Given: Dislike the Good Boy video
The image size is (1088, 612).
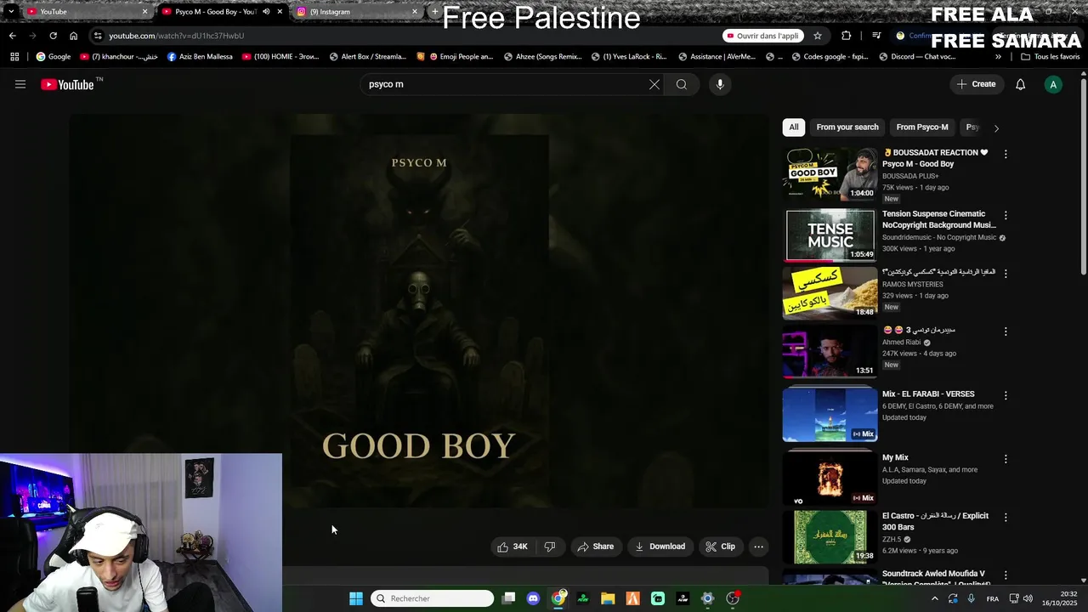Looking at the screenshot, I should 550,547.
